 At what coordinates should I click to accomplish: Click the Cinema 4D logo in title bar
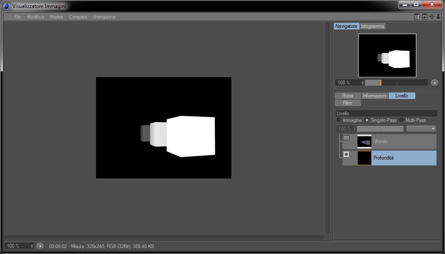click(6, 6)
